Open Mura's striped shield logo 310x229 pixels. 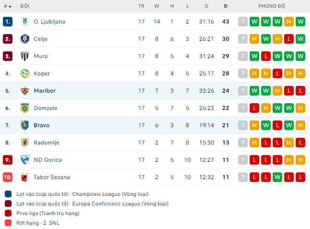coord(25,56)
